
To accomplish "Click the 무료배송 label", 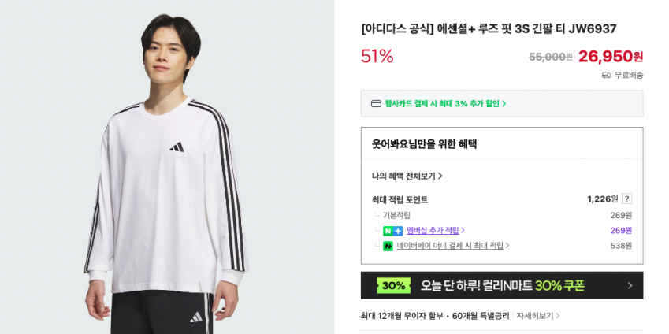I will click(x=628, y=76).
